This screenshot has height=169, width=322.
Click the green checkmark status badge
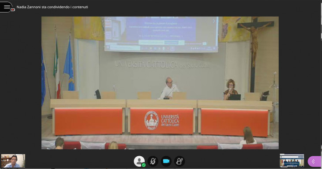pyautogui.click(x=143, y=165)
